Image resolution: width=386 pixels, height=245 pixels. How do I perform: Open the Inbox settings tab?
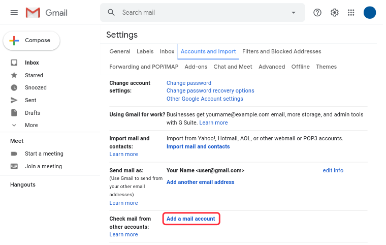click(167, 51)
